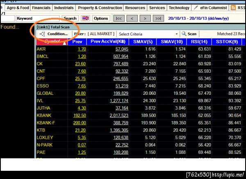
Task: Click IVL accumulated value 1,277,174
Action: coord(119,101)
